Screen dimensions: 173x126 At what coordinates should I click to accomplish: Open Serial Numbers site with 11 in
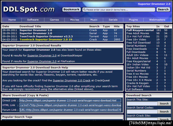pyautogui.click(x=136, y=46)
